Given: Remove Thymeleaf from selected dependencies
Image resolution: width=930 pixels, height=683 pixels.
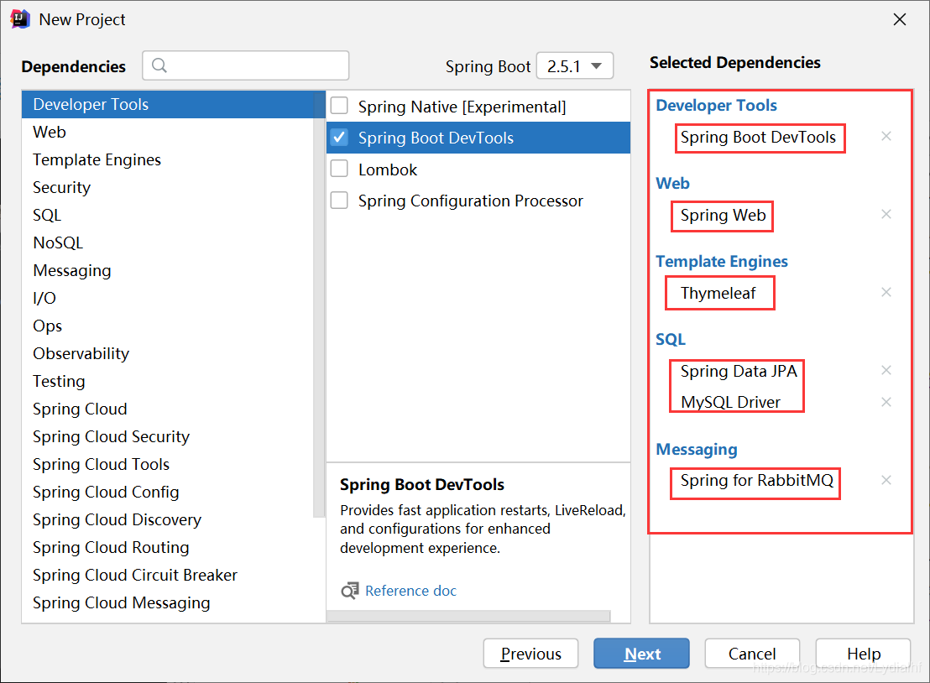Looking at the screenshot, I should coord(886,292).
